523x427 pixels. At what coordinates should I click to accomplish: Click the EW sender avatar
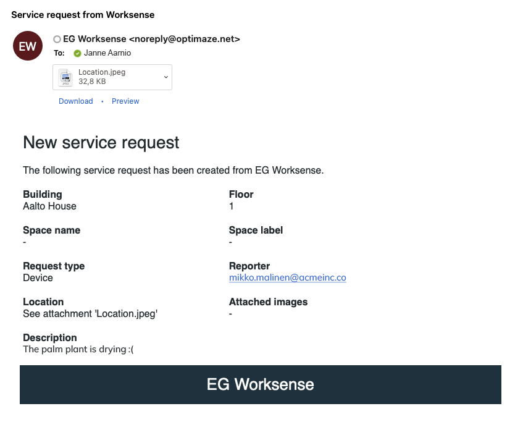[x=28, y=46]
